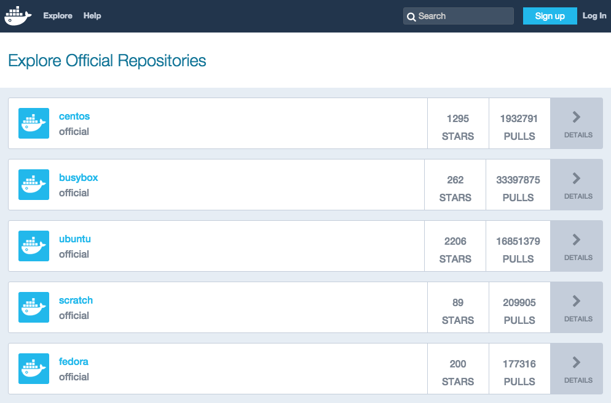Click the Explore Official Repositories heading

[107, 61]
